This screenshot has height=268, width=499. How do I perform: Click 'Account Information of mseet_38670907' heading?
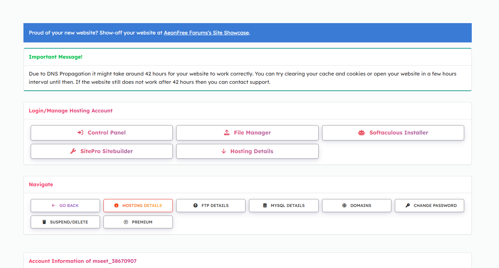83,261
